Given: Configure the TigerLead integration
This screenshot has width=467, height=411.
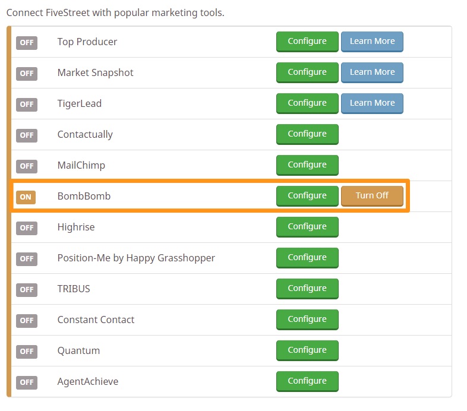Looking at the screenshot, I should pyautogui.click(x=307, y=103).
